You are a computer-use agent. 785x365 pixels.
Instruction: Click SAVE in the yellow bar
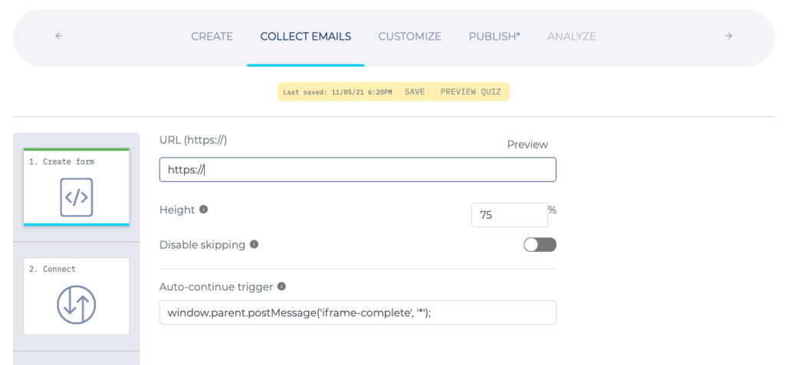[x=415, y=92]
